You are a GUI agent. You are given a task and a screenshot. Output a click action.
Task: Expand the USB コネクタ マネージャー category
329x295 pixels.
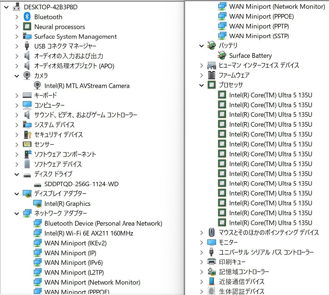click(x=17, y=46)
